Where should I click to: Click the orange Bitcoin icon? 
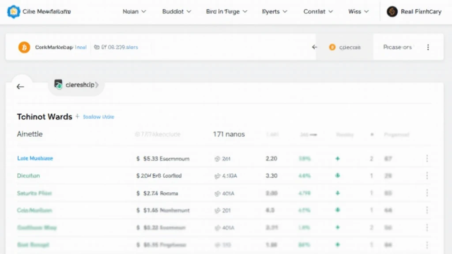pyautogui.click(x=24, y=47)
